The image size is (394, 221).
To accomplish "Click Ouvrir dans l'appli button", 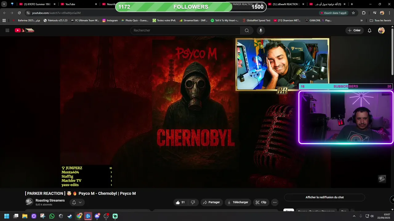I will pos(334,13).
